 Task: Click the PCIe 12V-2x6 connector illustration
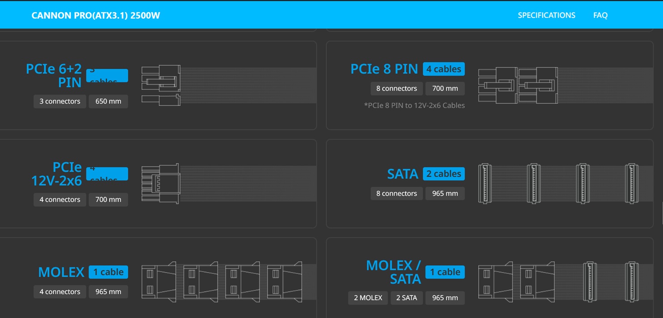coord(161,184)
